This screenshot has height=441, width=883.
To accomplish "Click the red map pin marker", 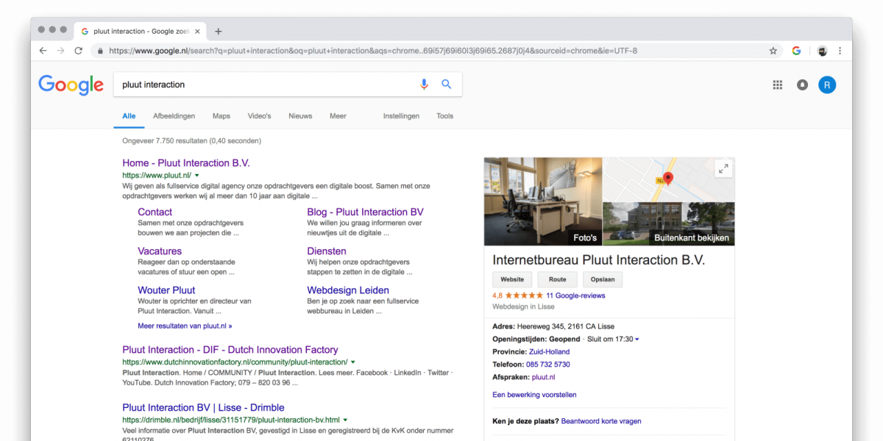I will coord(668,179).
